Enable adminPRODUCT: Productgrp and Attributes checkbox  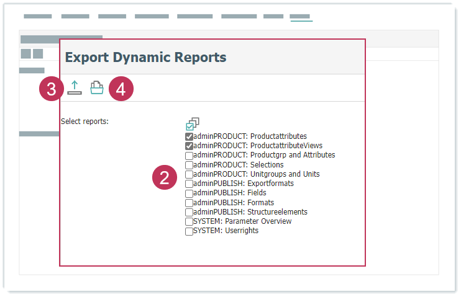[x=189, y=155]
